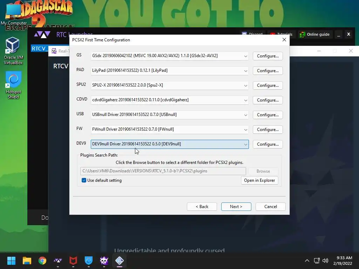Screen dimensions: 359x269
Task: Open the Windows Start menu
Action: [11, 261]
